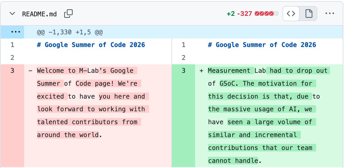Click the +2 additions count
Viewport: 344px width, 168px height.
pos(230,14)
